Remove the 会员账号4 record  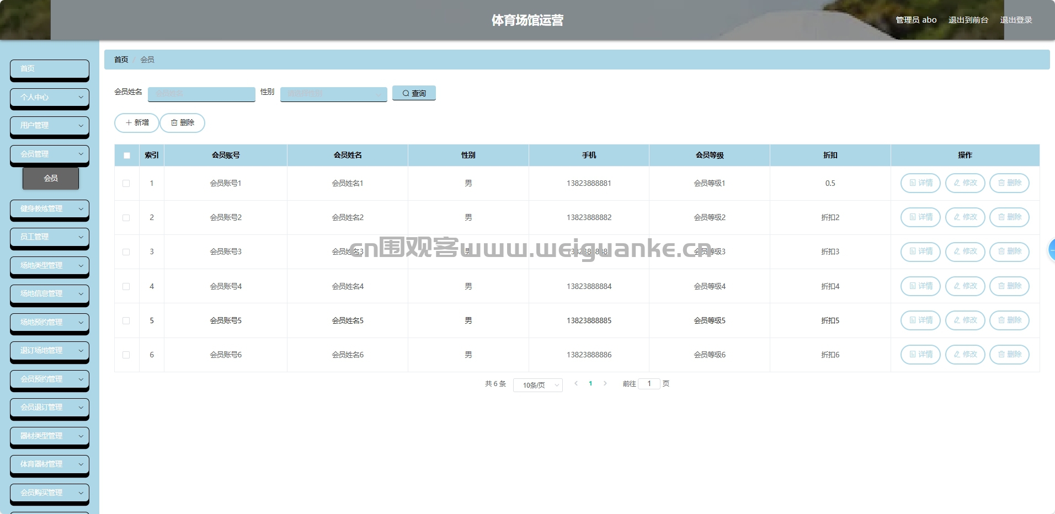tap(1009, 286)
